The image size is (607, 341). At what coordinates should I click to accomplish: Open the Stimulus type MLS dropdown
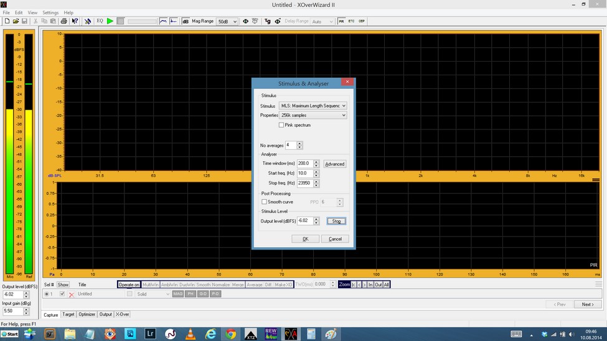tap(313, 106)
